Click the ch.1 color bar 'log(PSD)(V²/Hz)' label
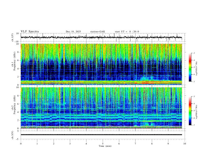This screenshot has height=161, width=208. [196, 69]
